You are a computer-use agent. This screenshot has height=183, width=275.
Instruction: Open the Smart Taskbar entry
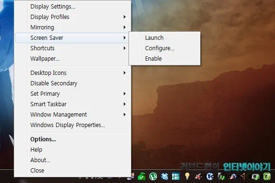[73, 104]
